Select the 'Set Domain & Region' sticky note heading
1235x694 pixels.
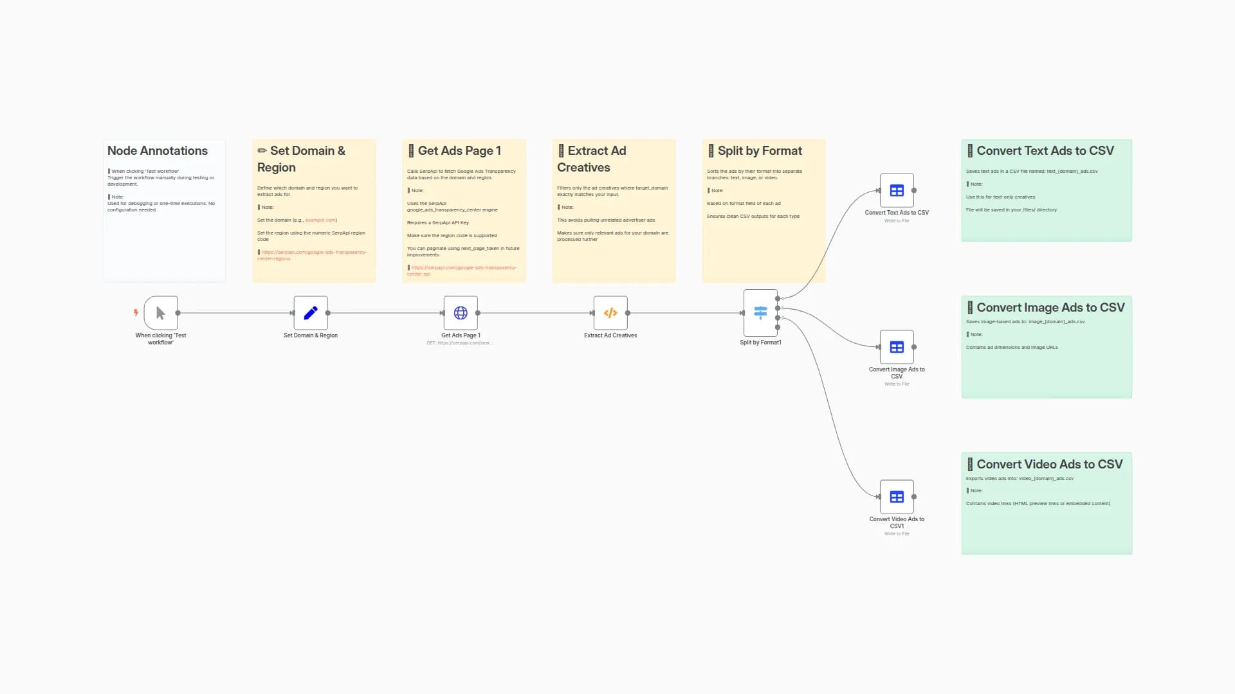[x=302, y=159]
